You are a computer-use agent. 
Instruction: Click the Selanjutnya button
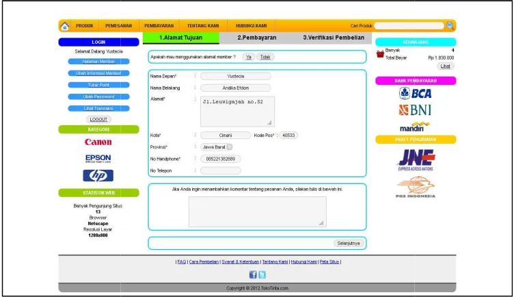[349, 243]
